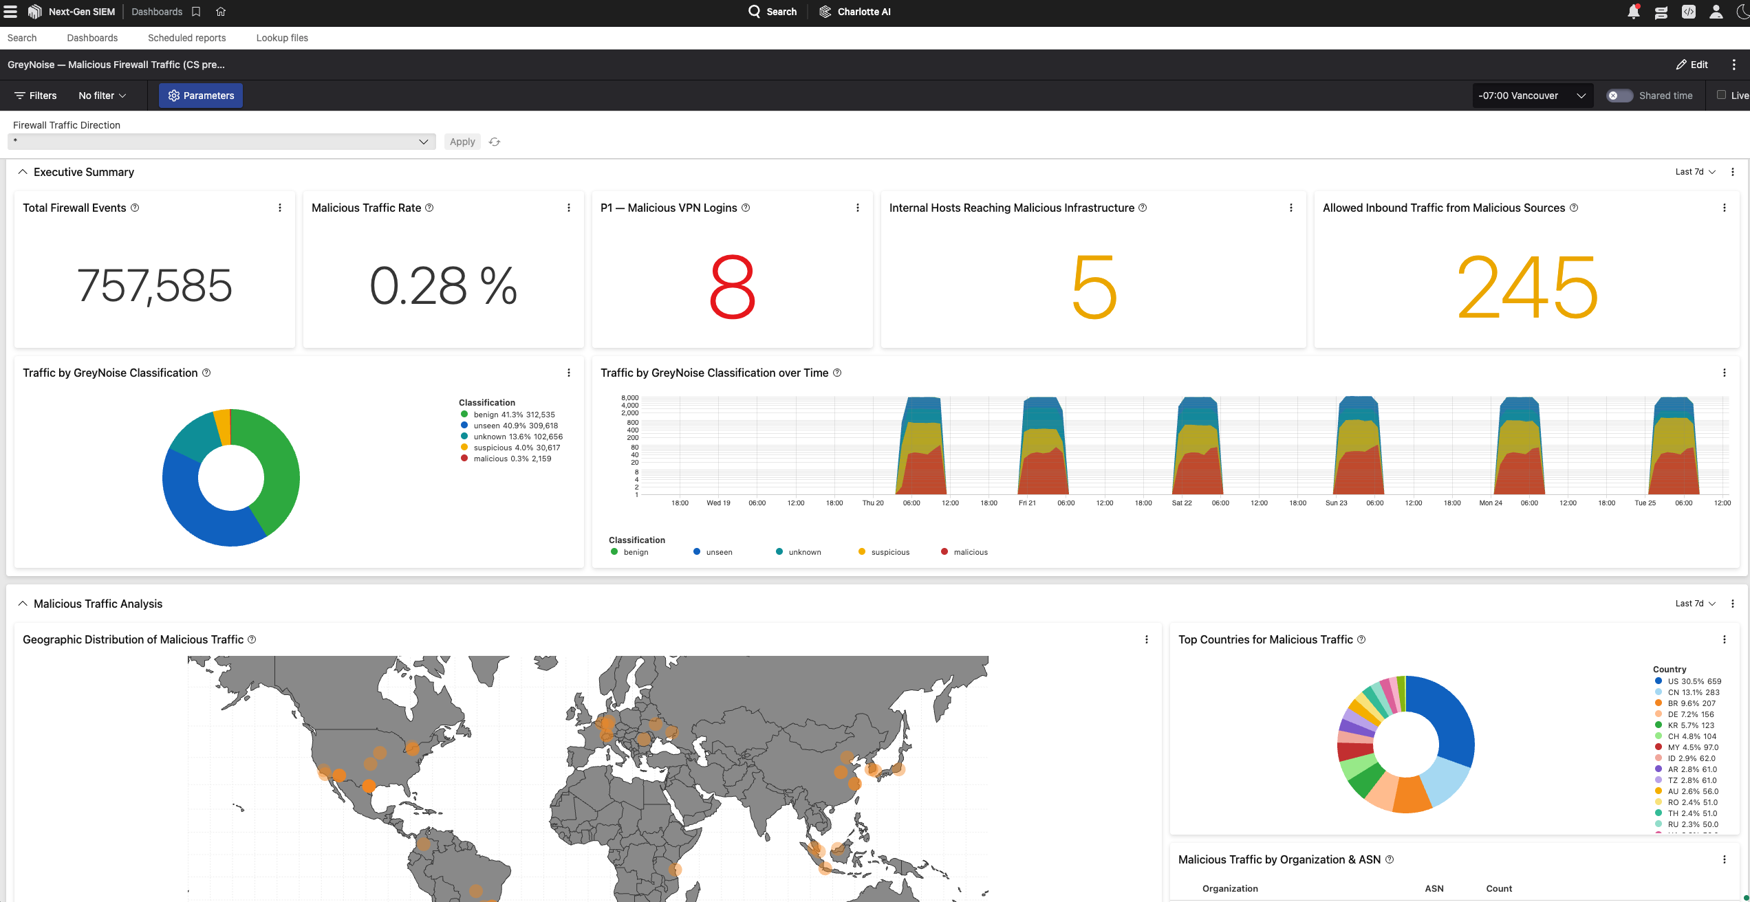Click the CrowdStrike falcon logo icon

(34, 12)
